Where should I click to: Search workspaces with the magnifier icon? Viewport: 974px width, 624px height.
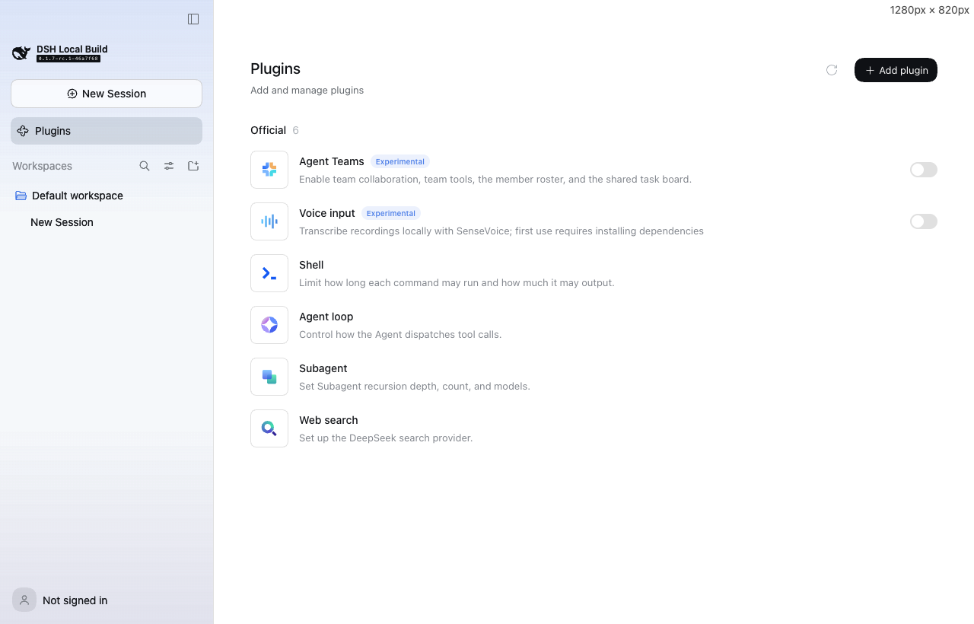(145, 166)
